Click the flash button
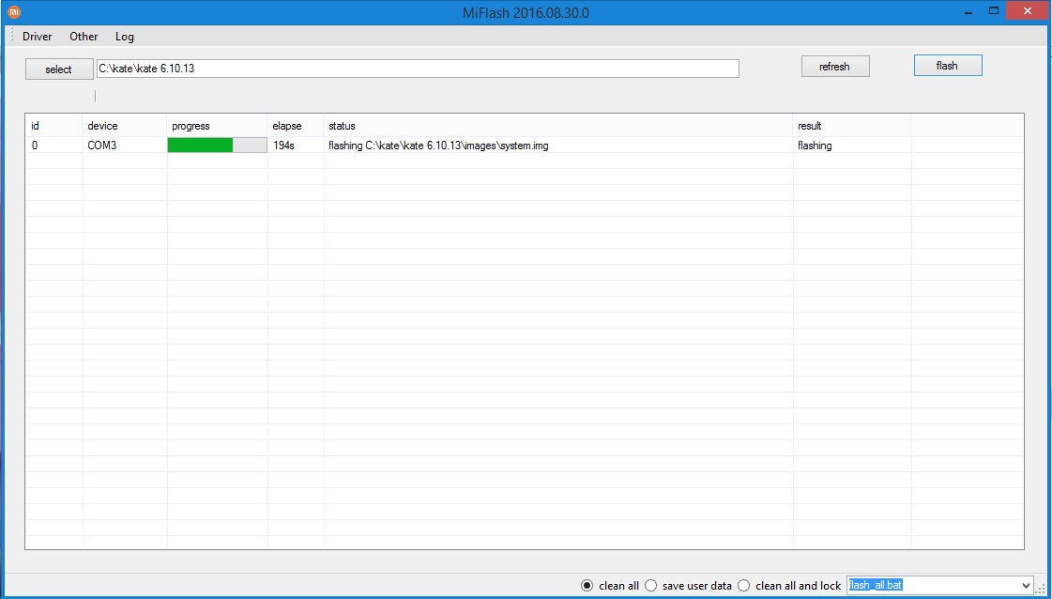The width and height of the screenshot is (1052, 599). (947, 66)
